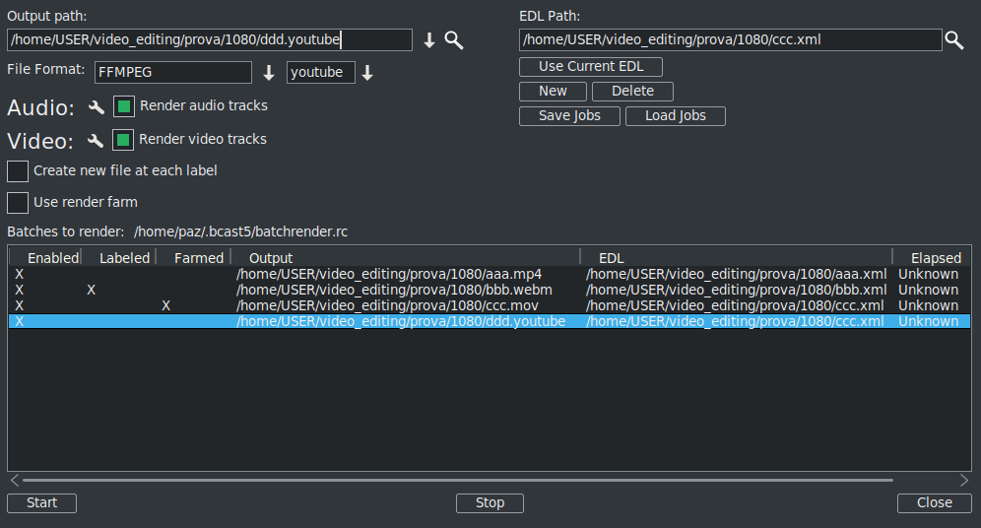Open the youtube format type dropdown
981x528 pixels.
click(367, 73)
